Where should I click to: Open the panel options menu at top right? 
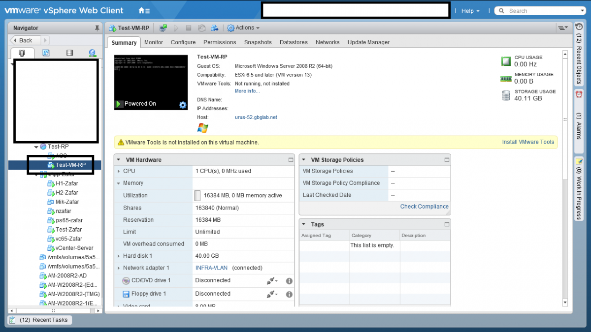point(562,28)
